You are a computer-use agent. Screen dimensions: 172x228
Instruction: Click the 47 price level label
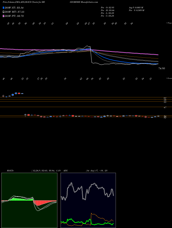pyautogui.click(x=165, y=107)
